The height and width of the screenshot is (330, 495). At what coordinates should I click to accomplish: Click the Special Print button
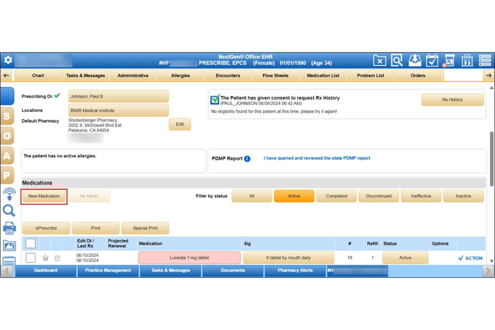click(145, 228)
